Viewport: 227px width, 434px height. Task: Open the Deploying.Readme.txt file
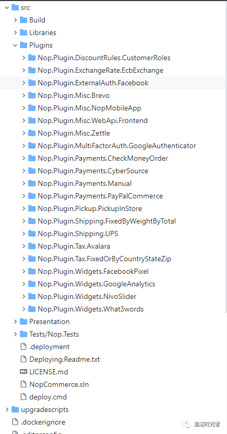(65, 359)
